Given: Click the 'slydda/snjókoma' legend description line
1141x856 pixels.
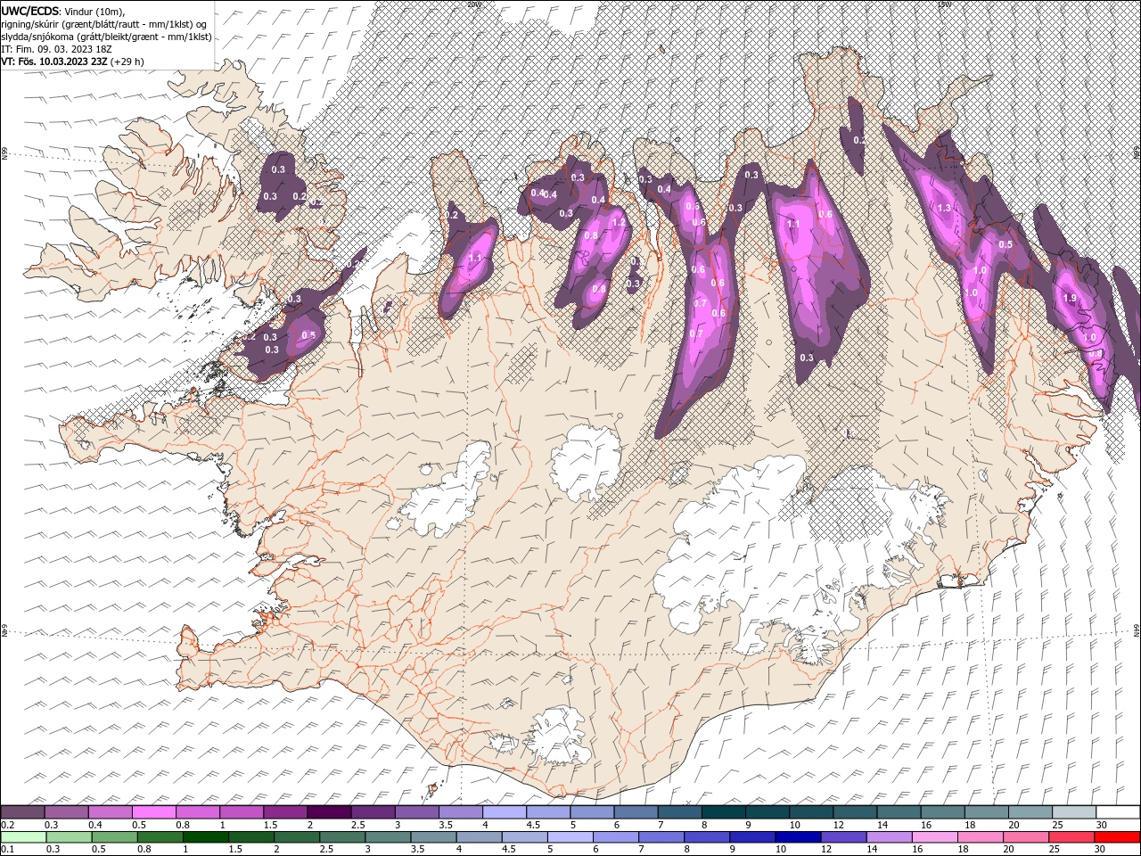Looking at the screenshot, I should pyautogui.click(x=106, y=37).
